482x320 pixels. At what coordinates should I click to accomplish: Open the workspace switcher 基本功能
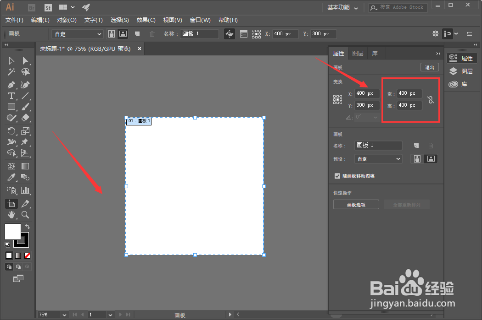pos(342,7)
